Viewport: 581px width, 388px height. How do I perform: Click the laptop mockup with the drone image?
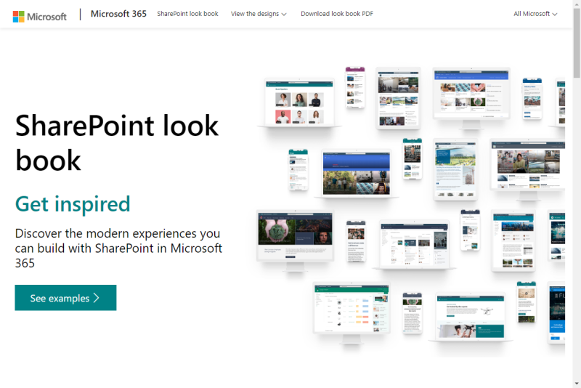coord(471,318)
